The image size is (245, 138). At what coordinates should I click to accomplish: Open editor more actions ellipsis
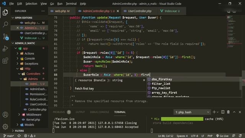240,11
